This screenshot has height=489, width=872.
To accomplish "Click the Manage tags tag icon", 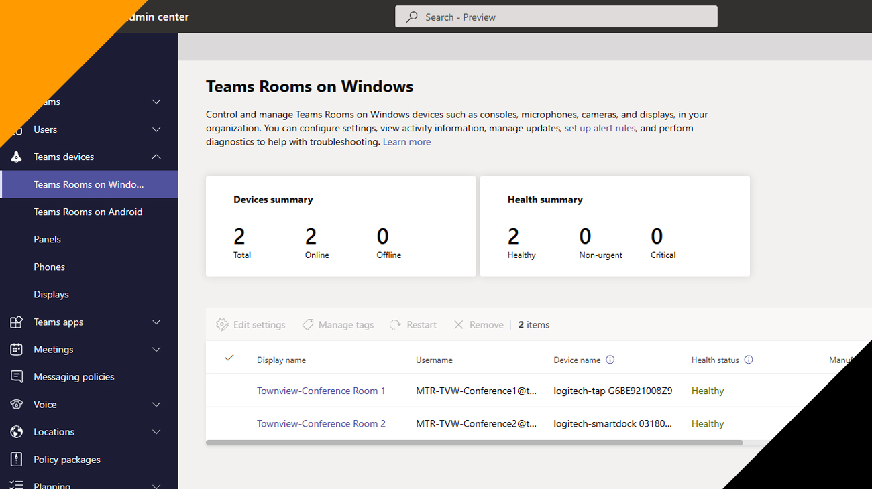I will click(x=307, y=325).
